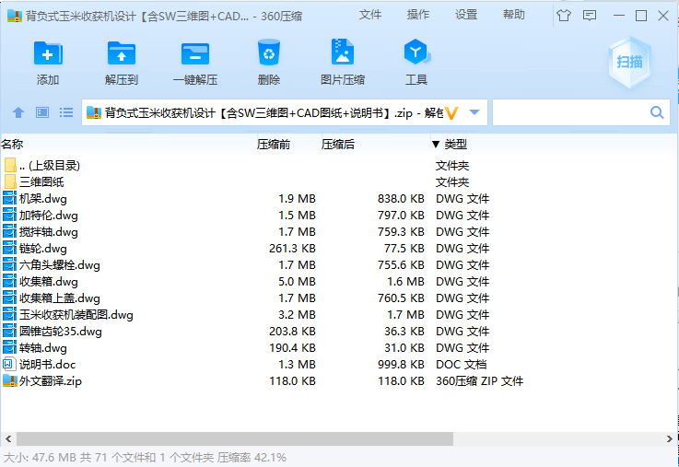Screen dimensions: 679x467
Task: Select the file 加特伦.dwg
Action: click(x=49, y=216)
